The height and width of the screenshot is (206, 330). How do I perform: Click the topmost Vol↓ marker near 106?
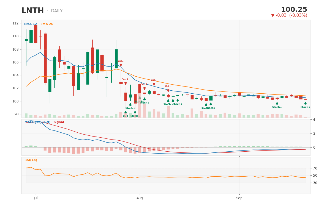121,61
